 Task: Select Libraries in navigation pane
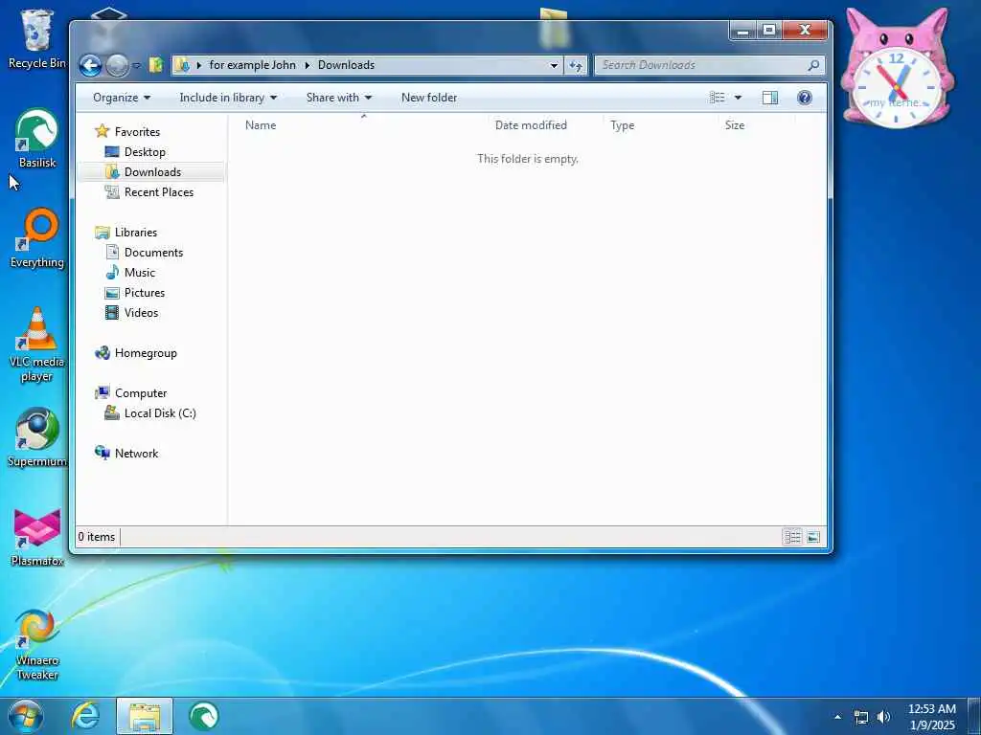(x=125, y=233)
